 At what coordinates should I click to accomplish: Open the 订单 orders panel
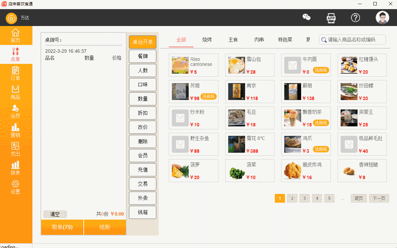16,74
